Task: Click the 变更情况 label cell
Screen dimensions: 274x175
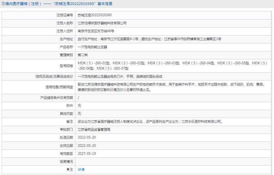Action: pos(39,162)
